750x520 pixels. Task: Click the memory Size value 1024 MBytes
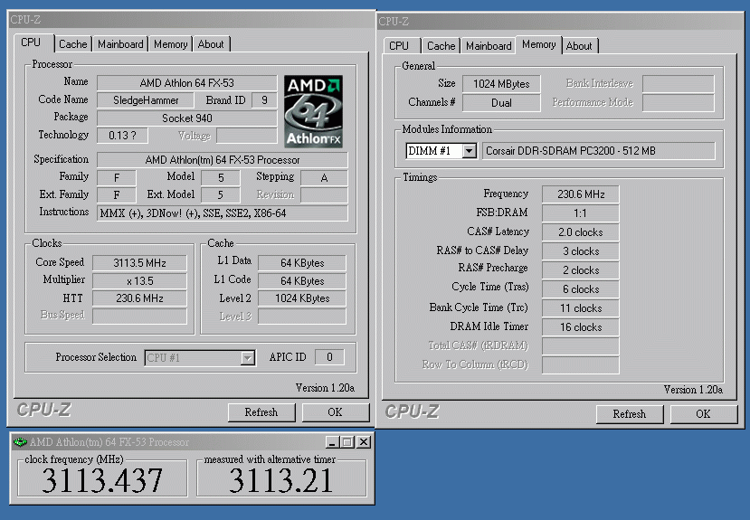(x=501, y=83)
